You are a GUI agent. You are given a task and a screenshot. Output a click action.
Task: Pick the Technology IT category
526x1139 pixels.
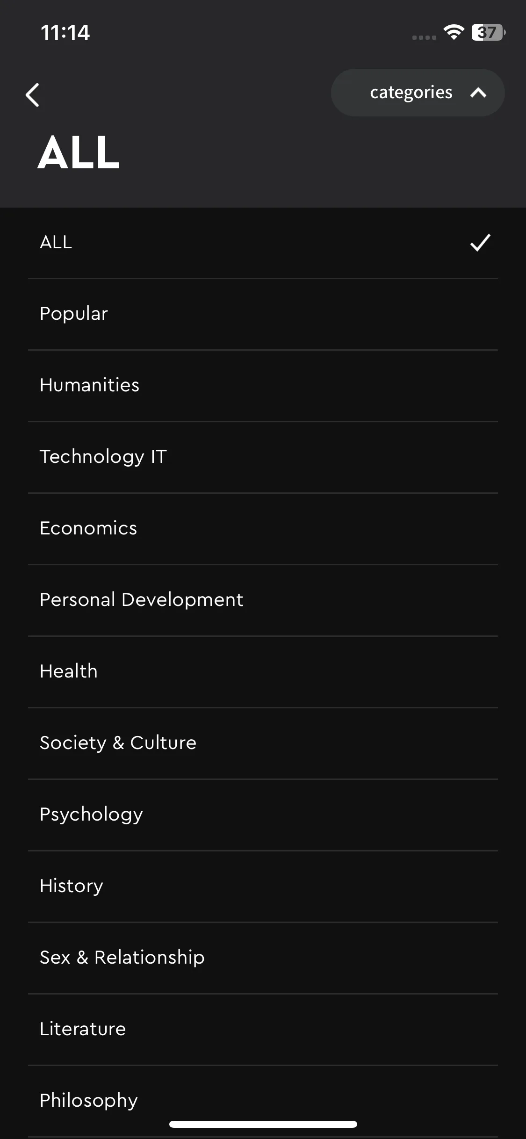click(x=263, y=457)
